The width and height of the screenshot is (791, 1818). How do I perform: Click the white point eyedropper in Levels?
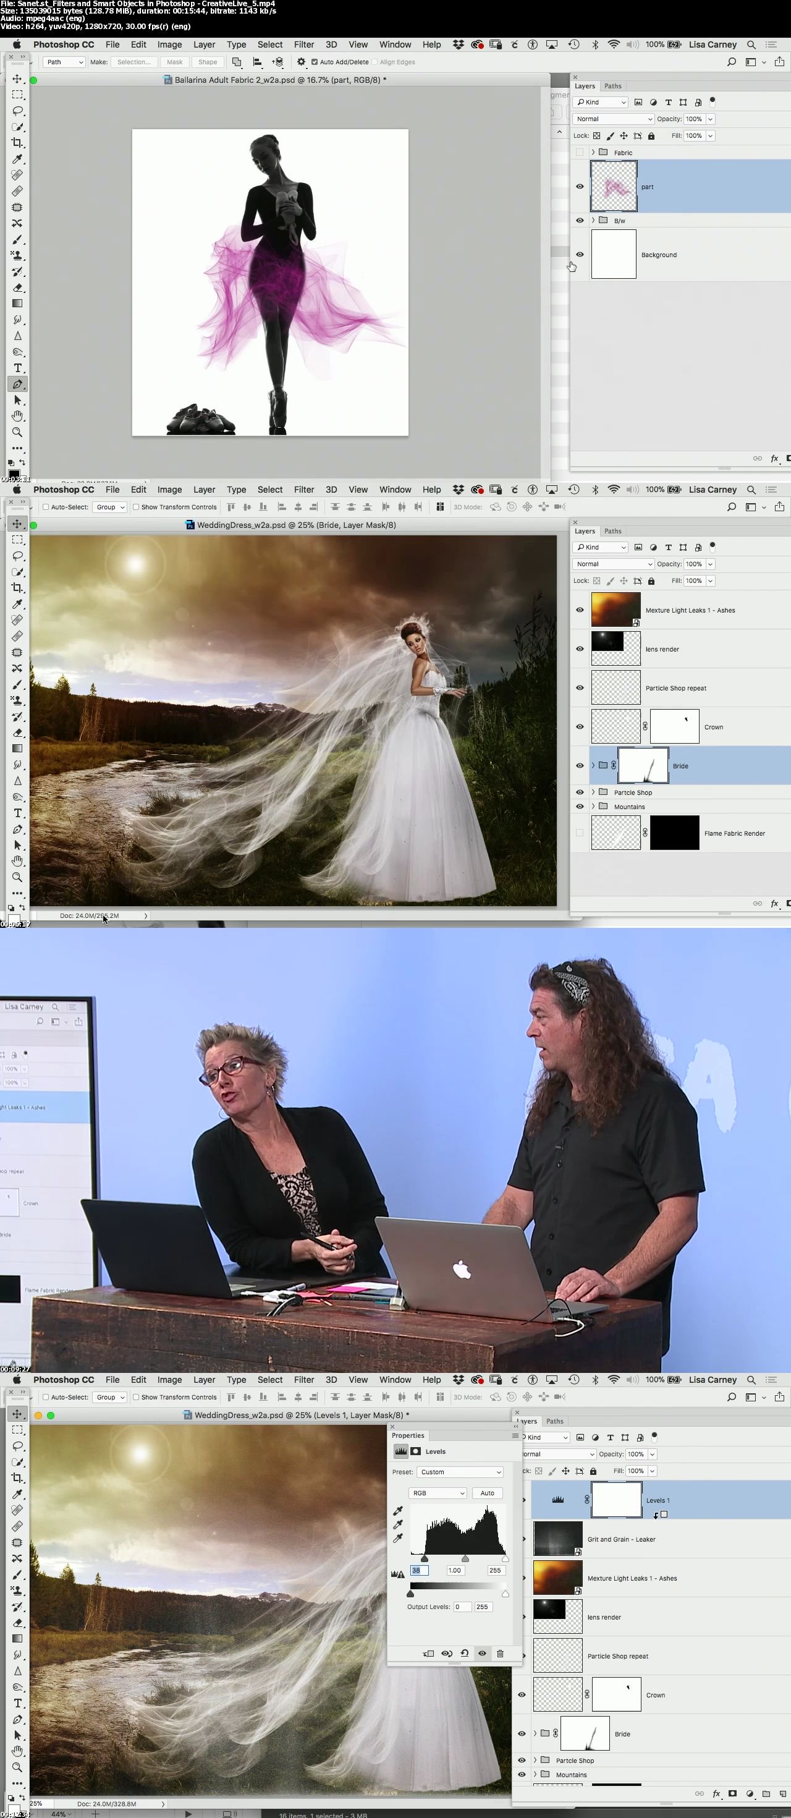(x=398, y=1538)
